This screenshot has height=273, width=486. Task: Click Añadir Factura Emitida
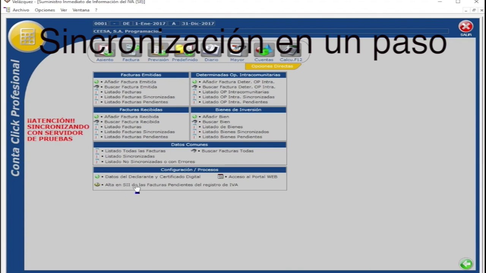(130, 82)
